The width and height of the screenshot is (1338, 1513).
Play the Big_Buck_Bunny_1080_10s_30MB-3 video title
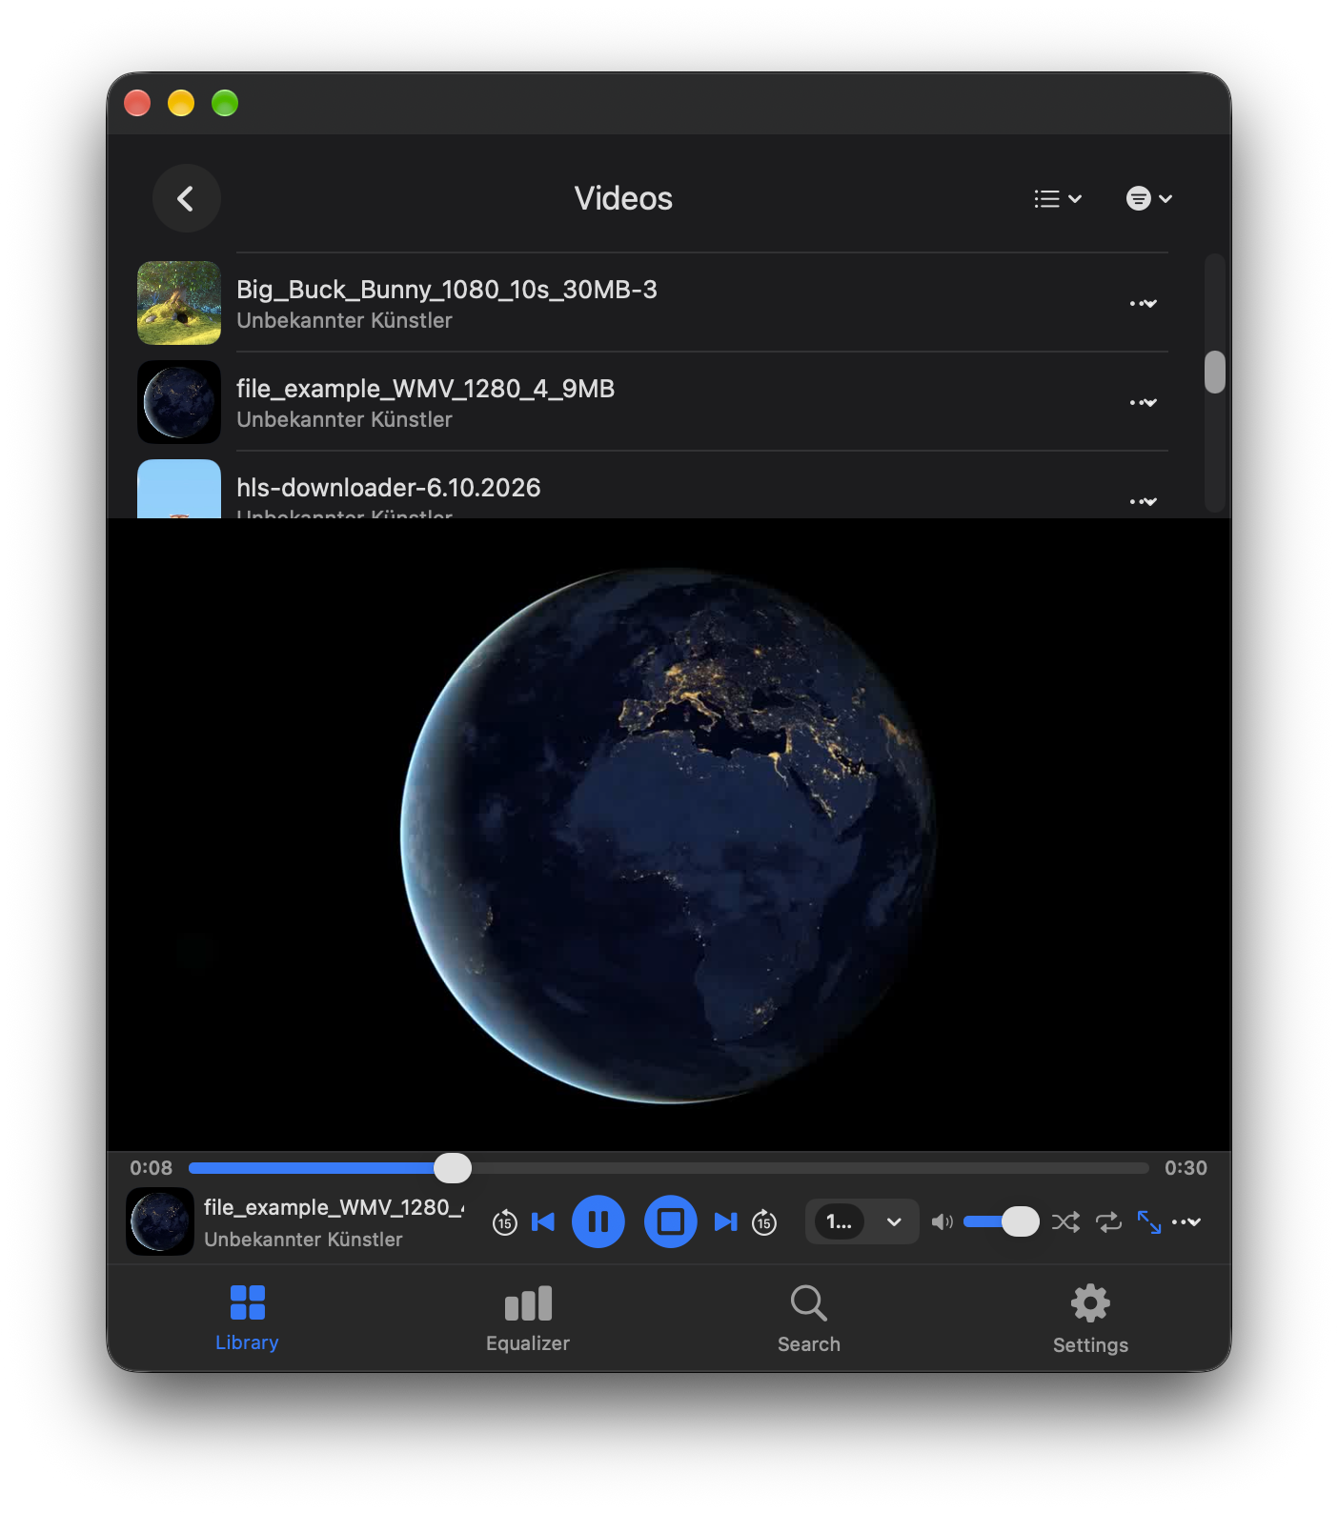447,290
